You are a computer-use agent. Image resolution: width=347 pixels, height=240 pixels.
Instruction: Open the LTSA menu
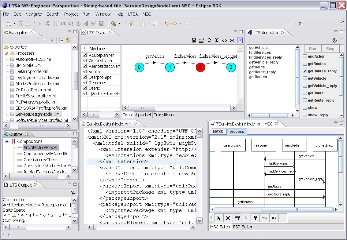tap(133, 14)
